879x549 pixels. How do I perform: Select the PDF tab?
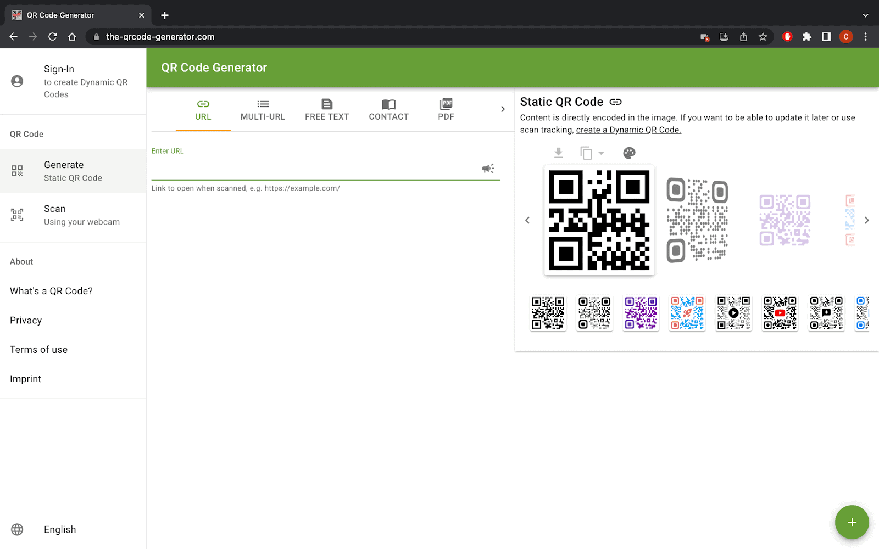(x=446, y=110)
